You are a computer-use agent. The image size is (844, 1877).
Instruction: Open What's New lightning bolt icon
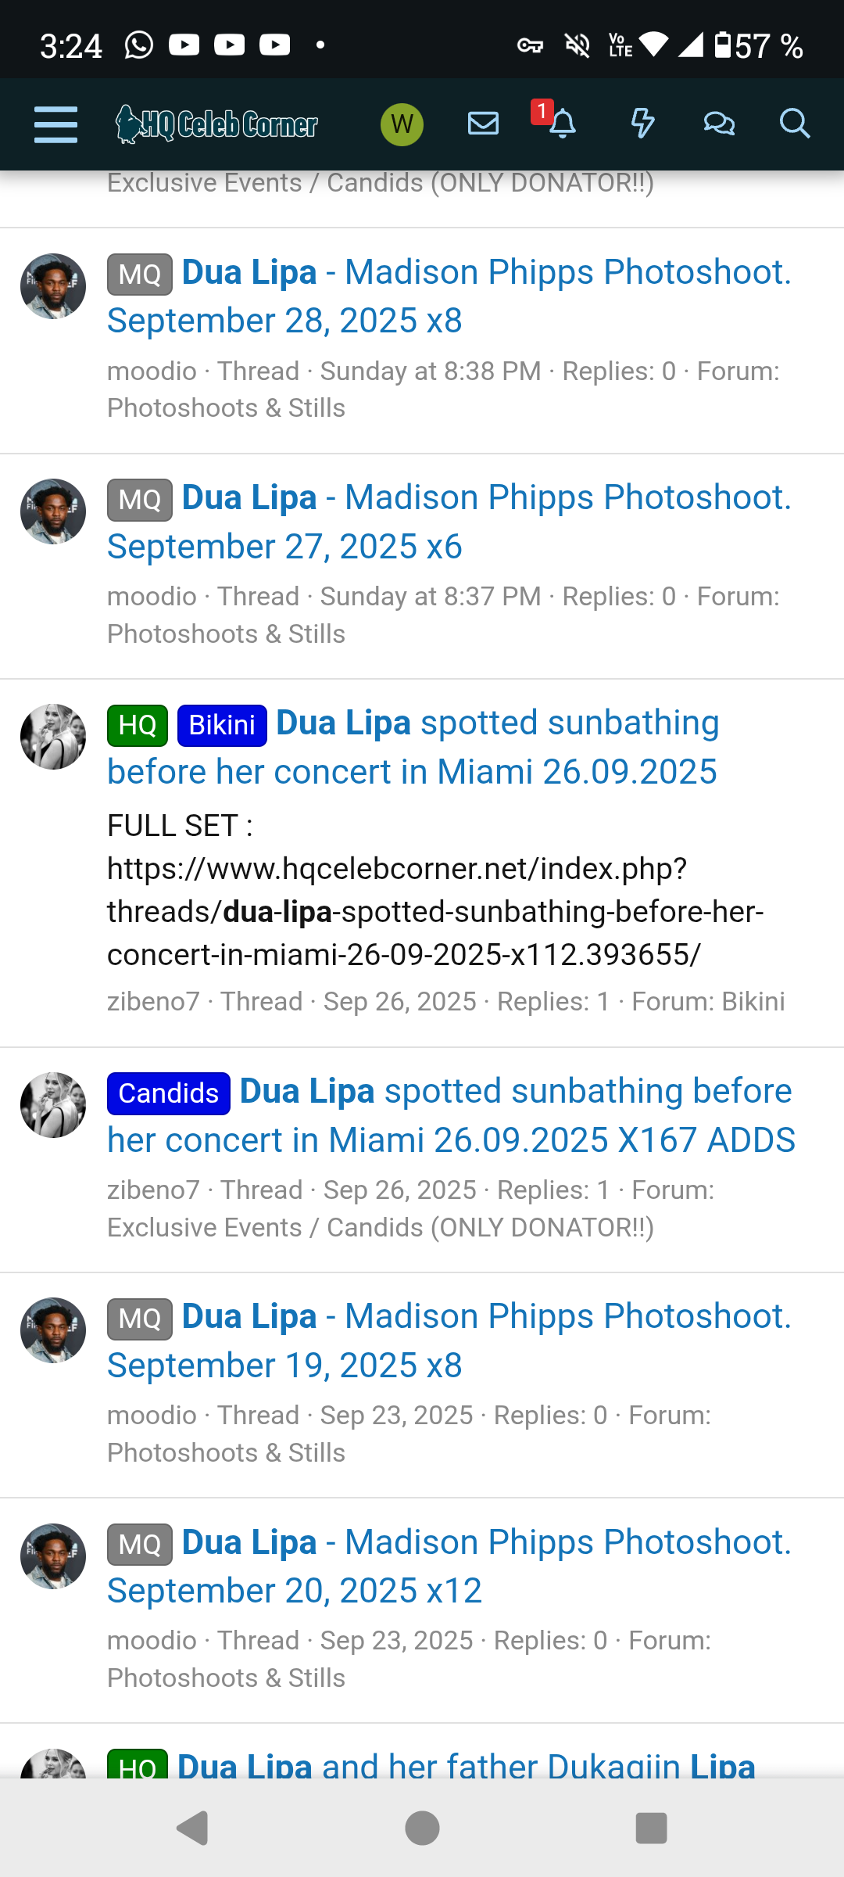click(x=642, y=124)
